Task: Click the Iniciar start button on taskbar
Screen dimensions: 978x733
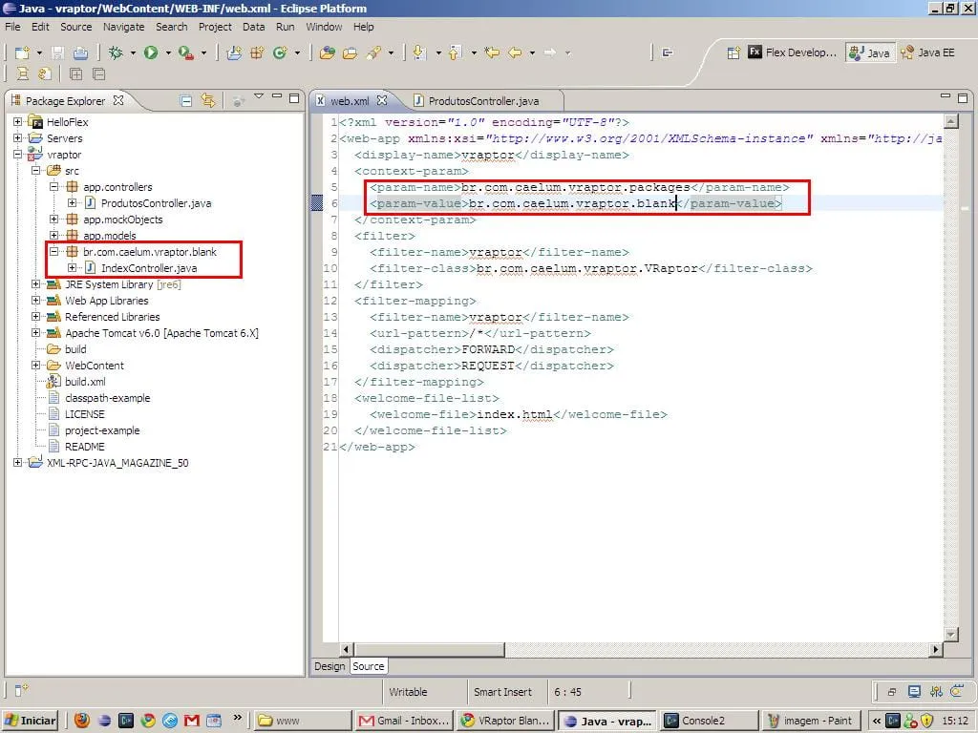Action: (31, 721)
